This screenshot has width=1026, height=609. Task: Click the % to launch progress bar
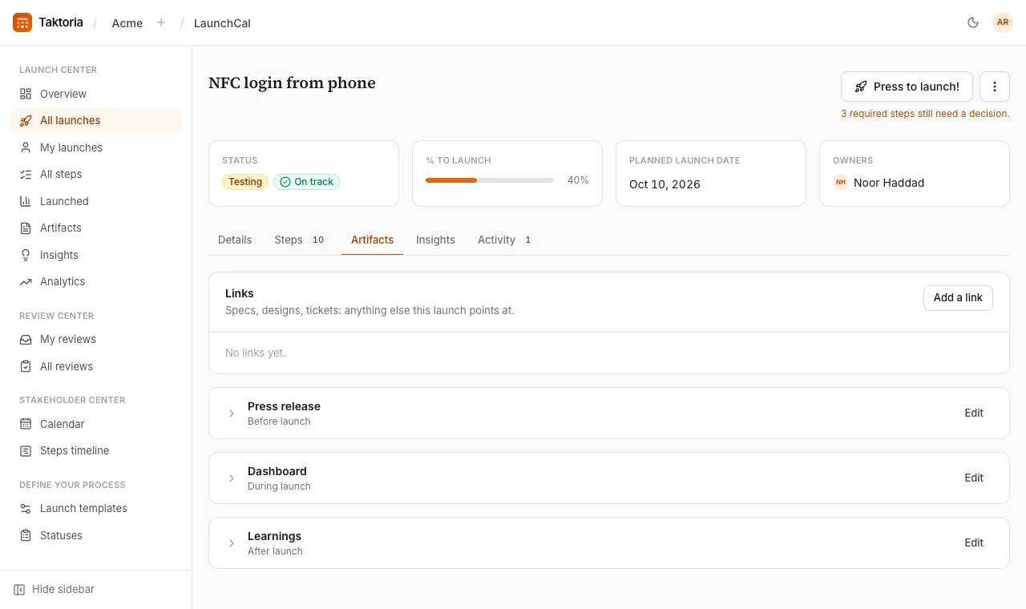[x=490, y=180]
